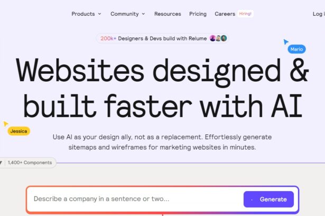The image size is (325, 216).
Task: Click the 1,400+ Components tag
Action: pyautogui.click(x=28, y=163)
